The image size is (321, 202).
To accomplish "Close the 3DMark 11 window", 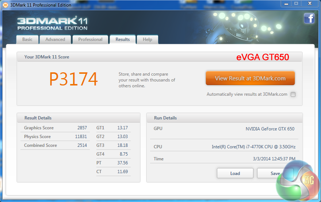I will click(x=310, y=4).
